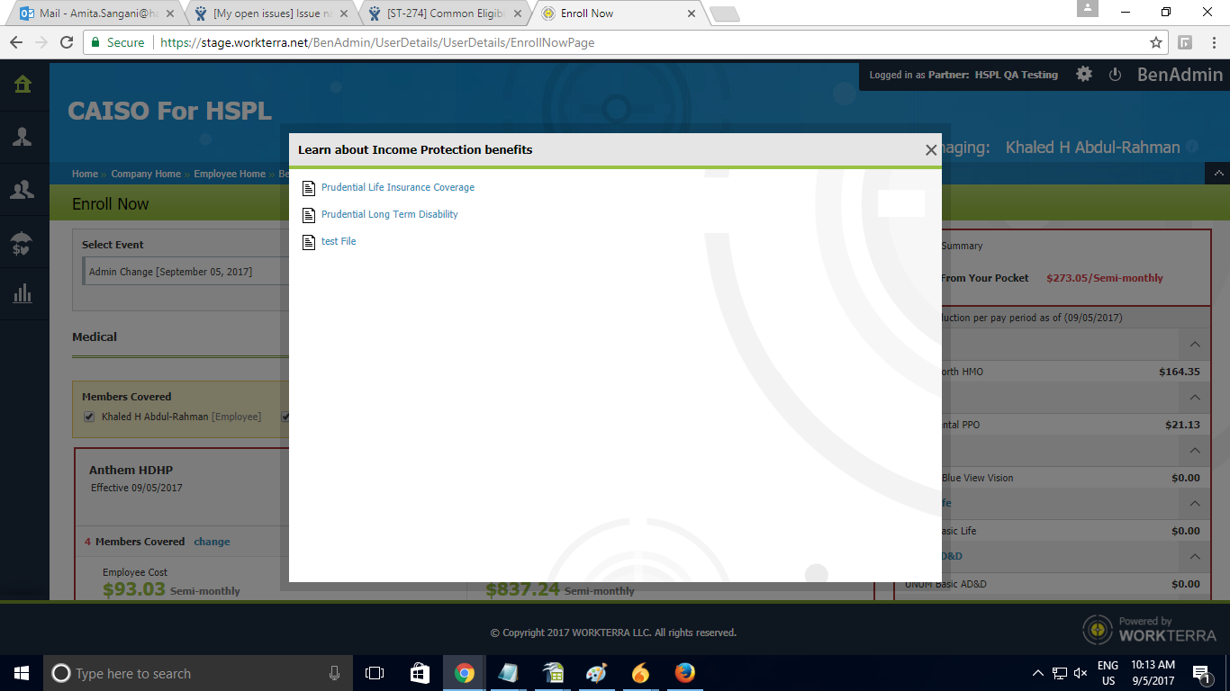Click Anthem HDHP plan title

click(x=131, y=470)
